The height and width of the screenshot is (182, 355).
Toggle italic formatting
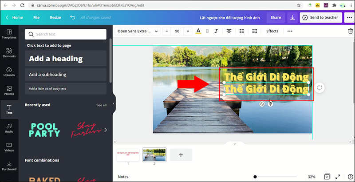pyautogui.click(x=216, y=31)
